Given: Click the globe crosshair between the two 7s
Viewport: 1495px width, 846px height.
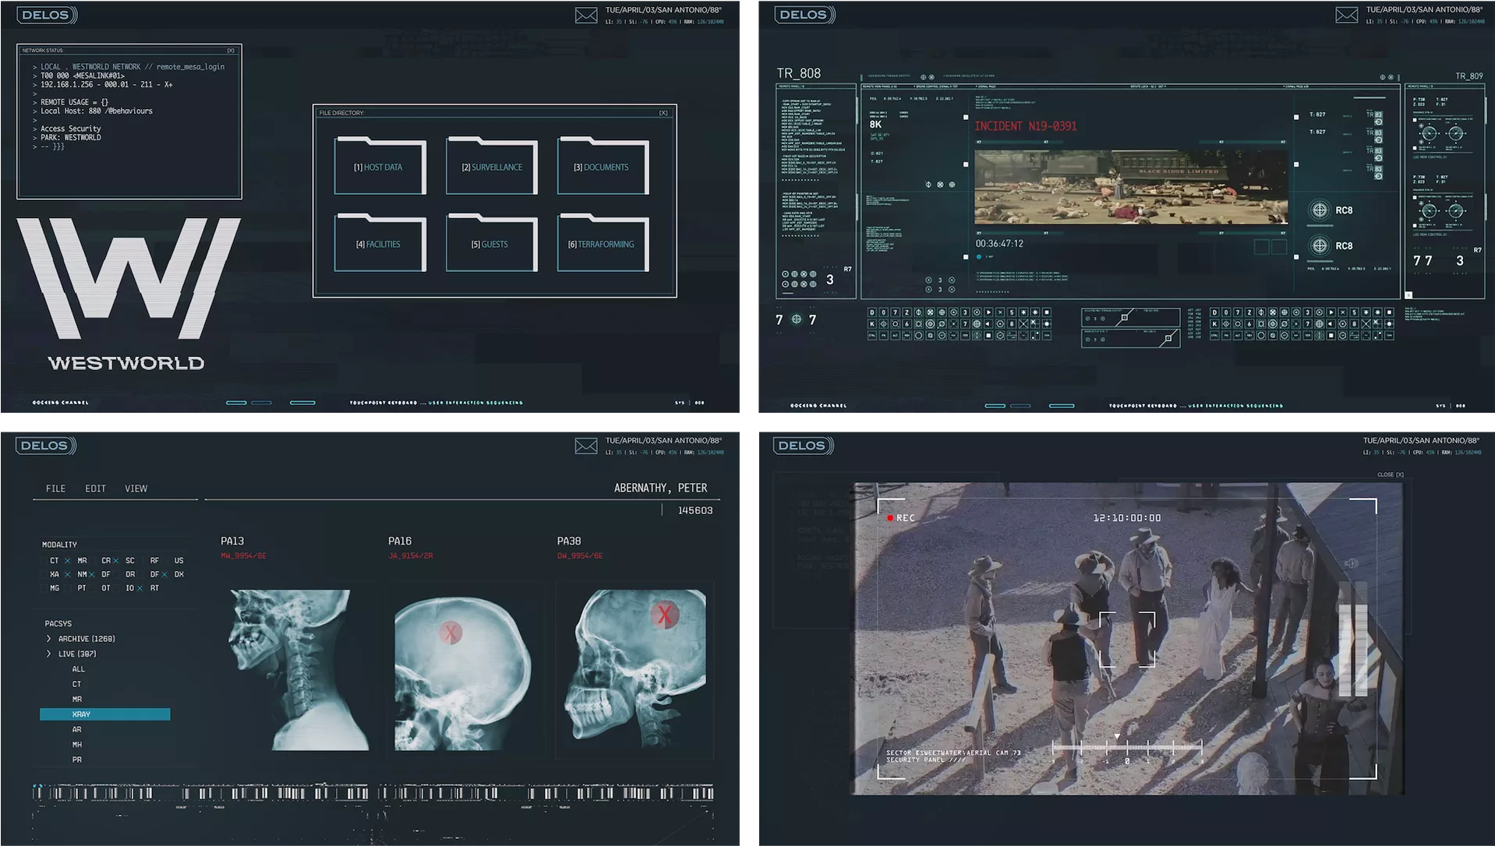Looking at the screenshot, I should coord(796,319).
